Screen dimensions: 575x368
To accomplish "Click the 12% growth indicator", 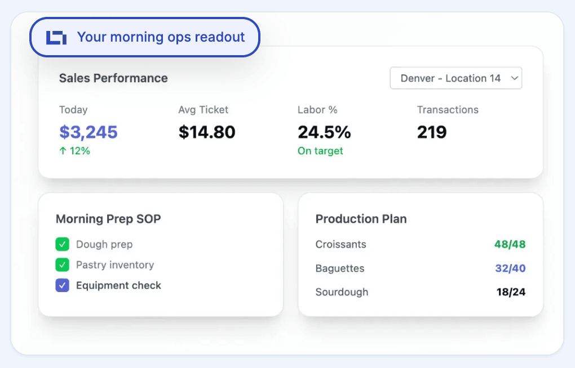I will tap(74, 151).
